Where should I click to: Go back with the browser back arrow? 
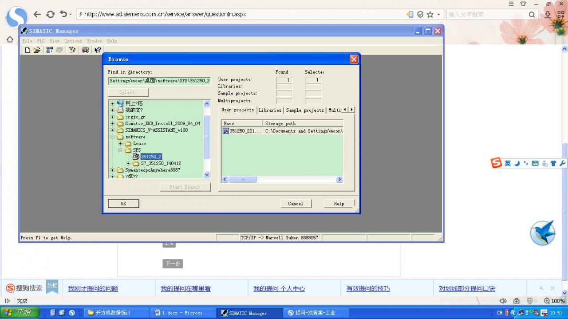37,14
